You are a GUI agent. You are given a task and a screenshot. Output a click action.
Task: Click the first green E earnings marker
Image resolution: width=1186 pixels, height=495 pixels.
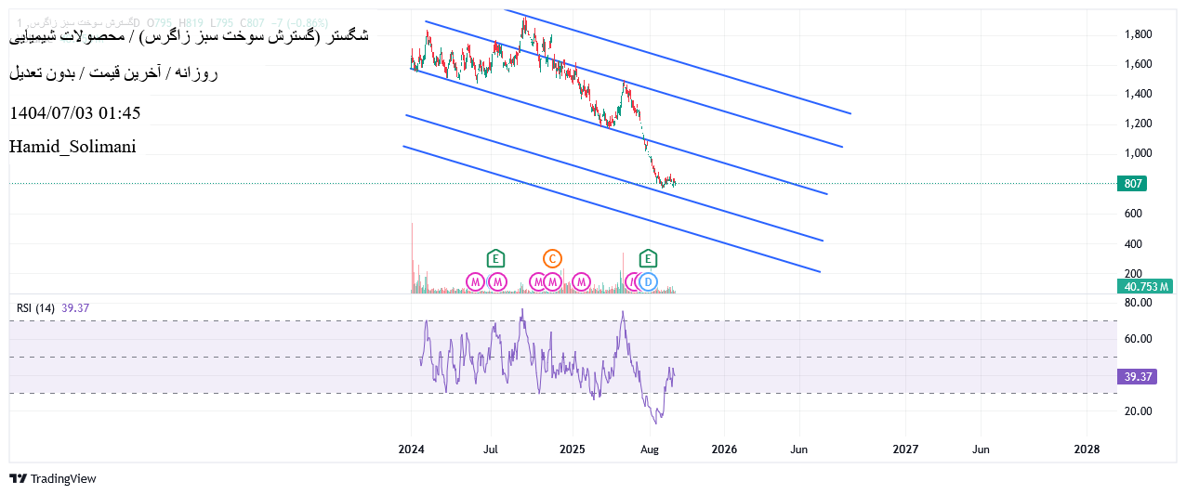[x=495, y=259]
